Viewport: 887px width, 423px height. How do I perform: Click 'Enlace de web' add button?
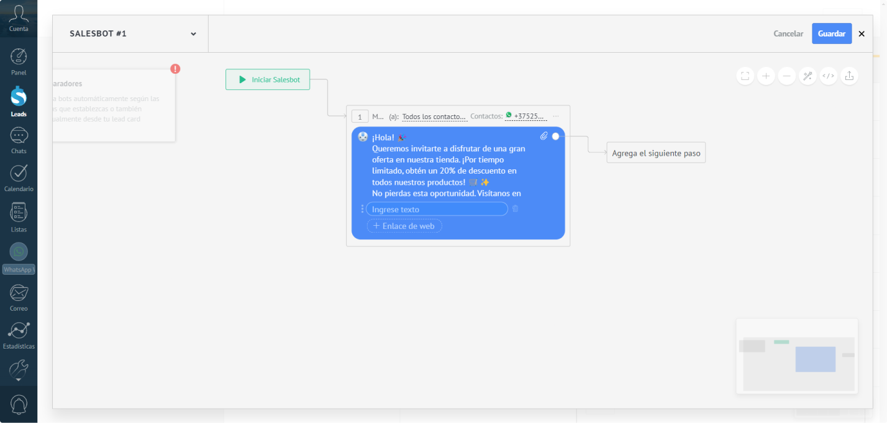pos(404,226)
